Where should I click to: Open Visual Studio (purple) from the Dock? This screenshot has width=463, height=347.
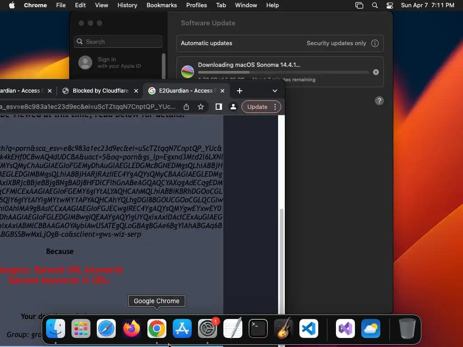click(345, 328)
